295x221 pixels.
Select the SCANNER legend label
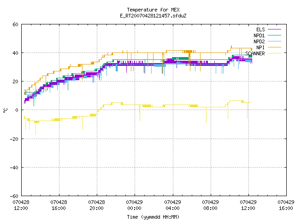(x=255, y=53)
